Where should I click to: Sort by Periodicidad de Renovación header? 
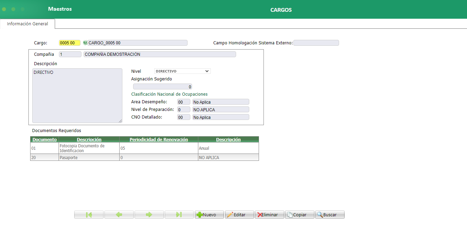(x=158, y=139)
